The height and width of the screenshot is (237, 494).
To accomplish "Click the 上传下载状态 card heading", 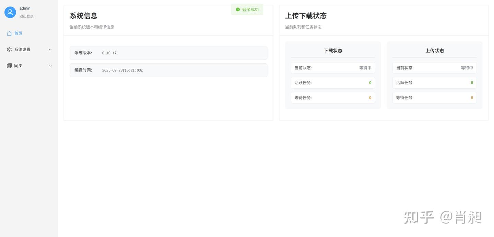I will [306, 16].
